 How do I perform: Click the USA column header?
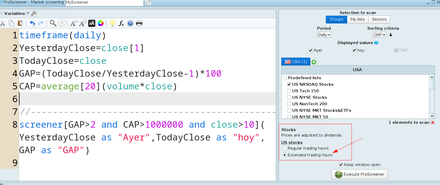[x=358, y=70]
